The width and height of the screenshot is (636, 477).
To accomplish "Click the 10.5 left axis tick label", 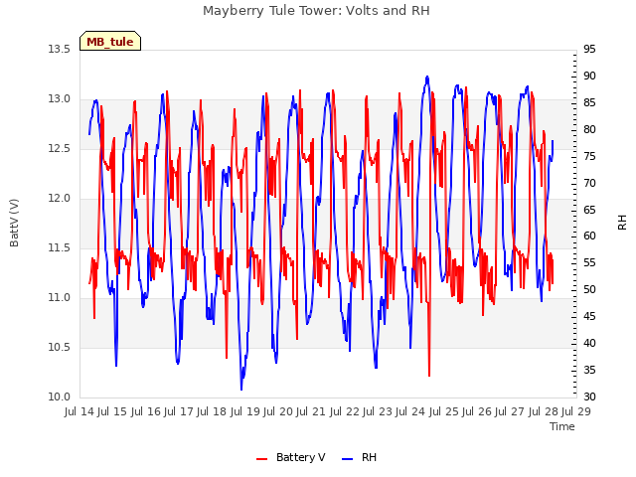I will [x=60, y=347].
